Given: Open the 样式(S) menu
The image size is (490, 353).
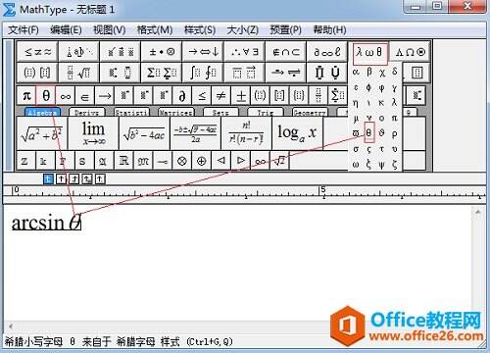Looking at the screenshot, I should point(200,30).
